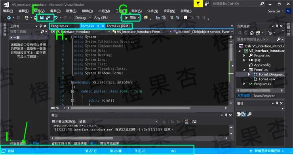The image size is (293, 155).
Task: Click 新增至原始檔控制 in status bar
Action: [x=267, y=151]
